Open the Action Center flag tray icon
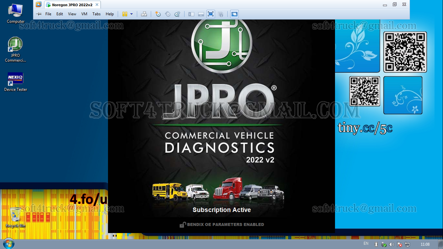 399,245
